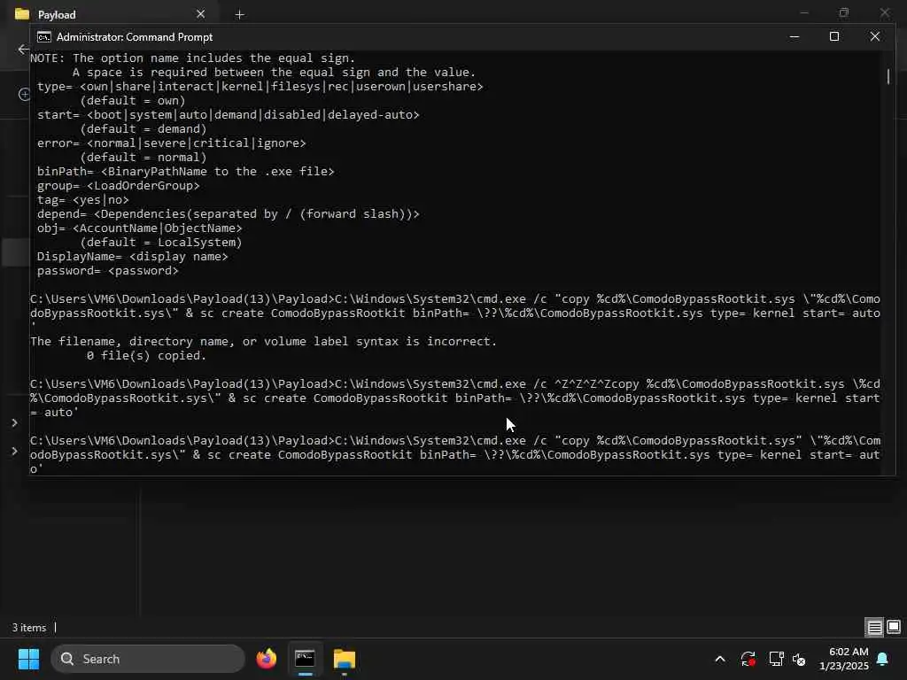Minimize the Command Prompt window
The height and width of the screenshot is (680, 907).
coord(795,37)
